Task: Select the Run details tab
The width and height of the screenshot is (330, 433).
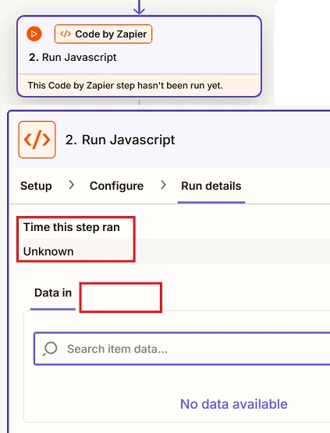Action: coord(211,186)
